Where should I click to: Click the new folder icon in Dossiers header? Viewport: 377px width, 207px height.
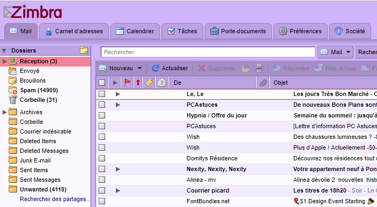84,50
